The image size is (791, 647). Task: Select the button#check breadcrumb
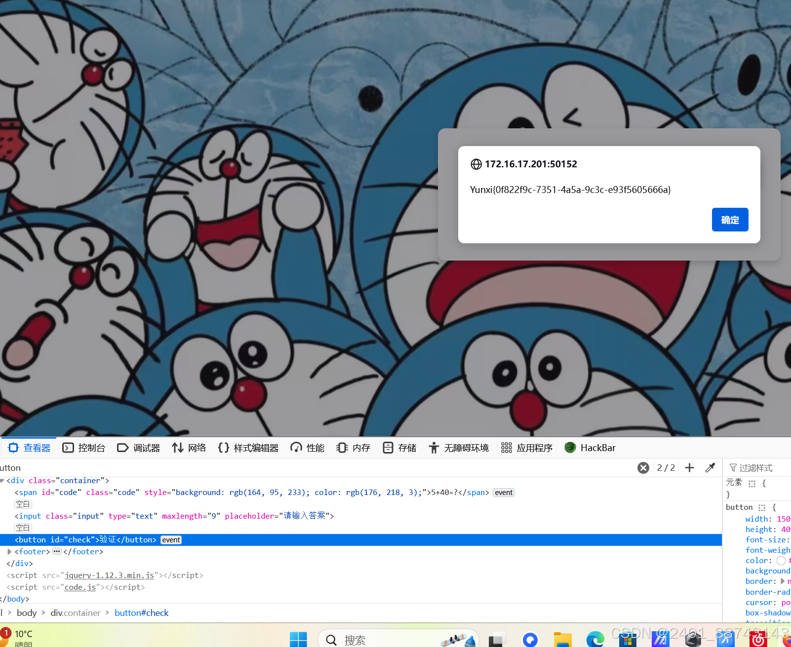click(141, 612)
